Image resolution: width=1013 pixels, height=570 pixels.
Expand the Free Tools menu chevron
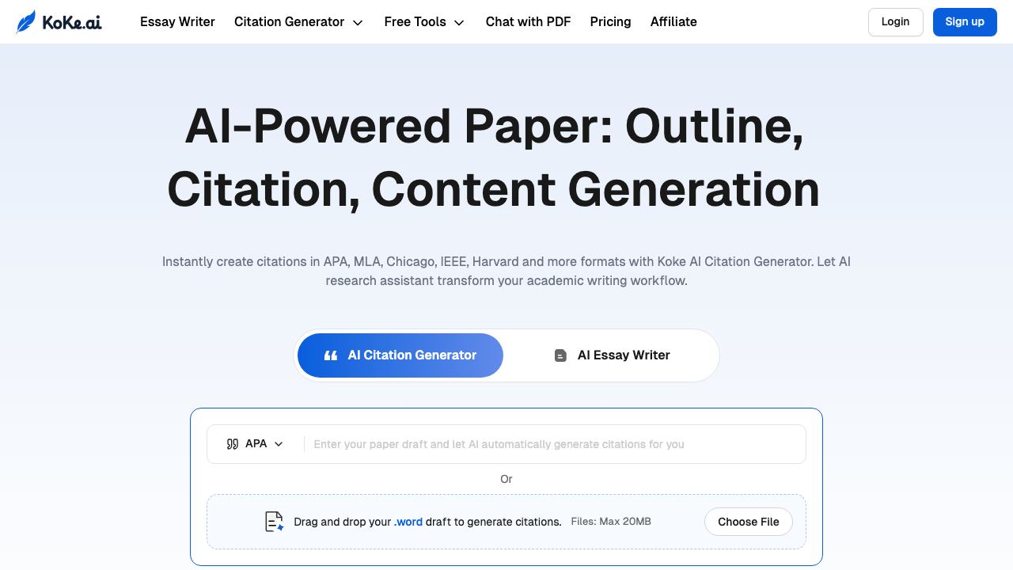459,23
